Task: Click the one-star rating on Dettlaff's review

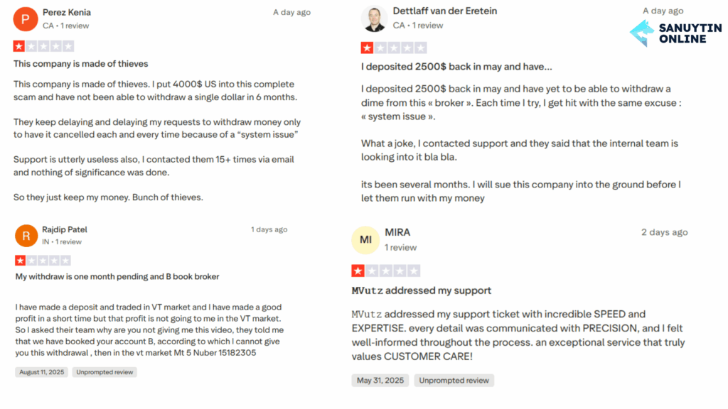Action: tap(394, 48)
